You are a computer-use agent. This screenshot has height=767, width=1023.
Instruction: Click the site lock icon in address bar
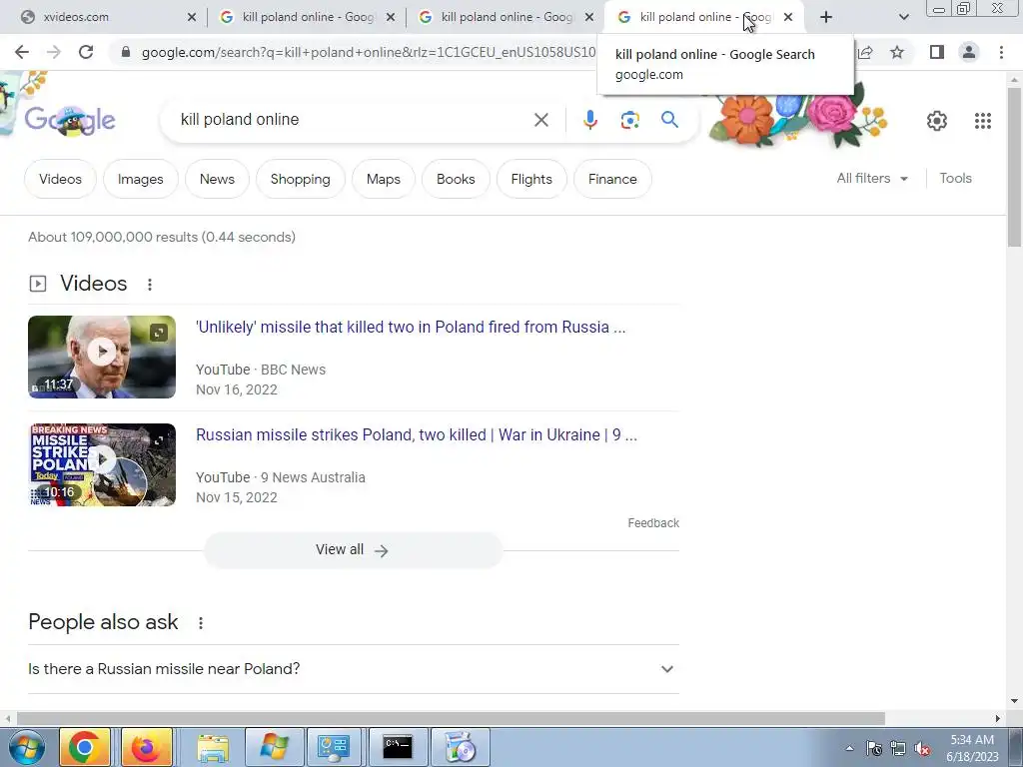click(126, 52)
